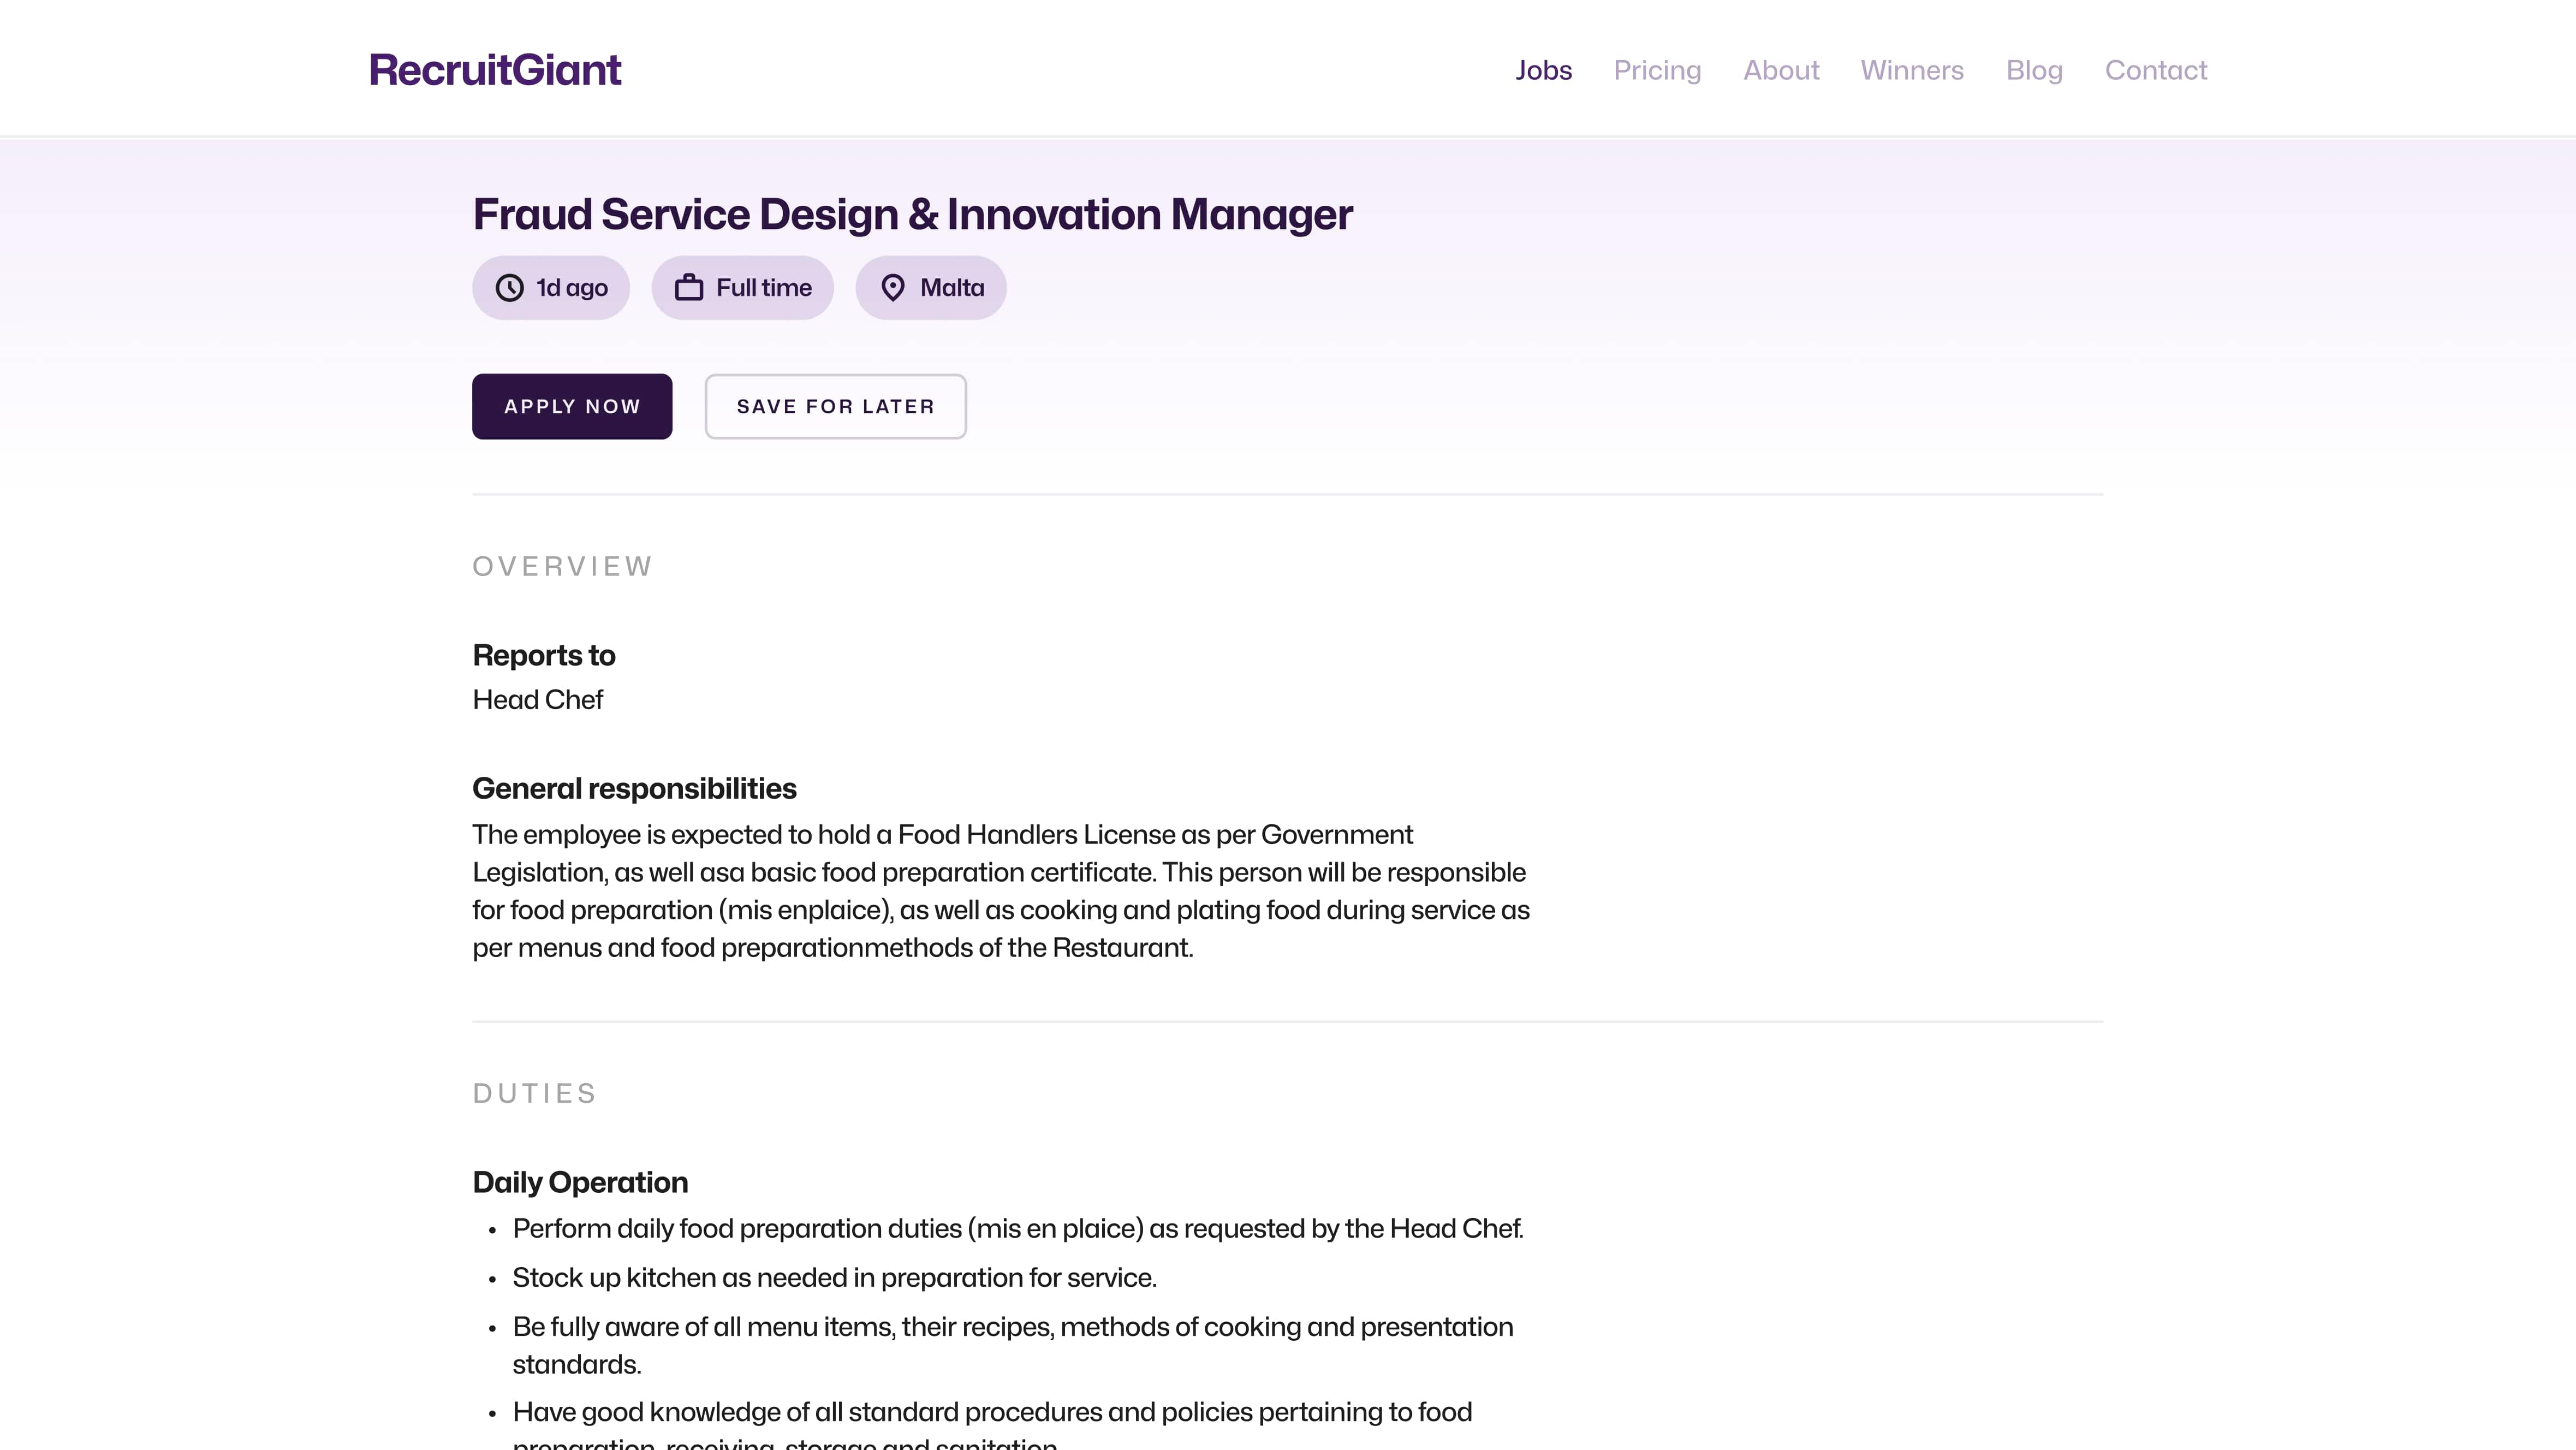
Task: Select the Full time tag
Action: pyautogui.click(x=743, y=288)
